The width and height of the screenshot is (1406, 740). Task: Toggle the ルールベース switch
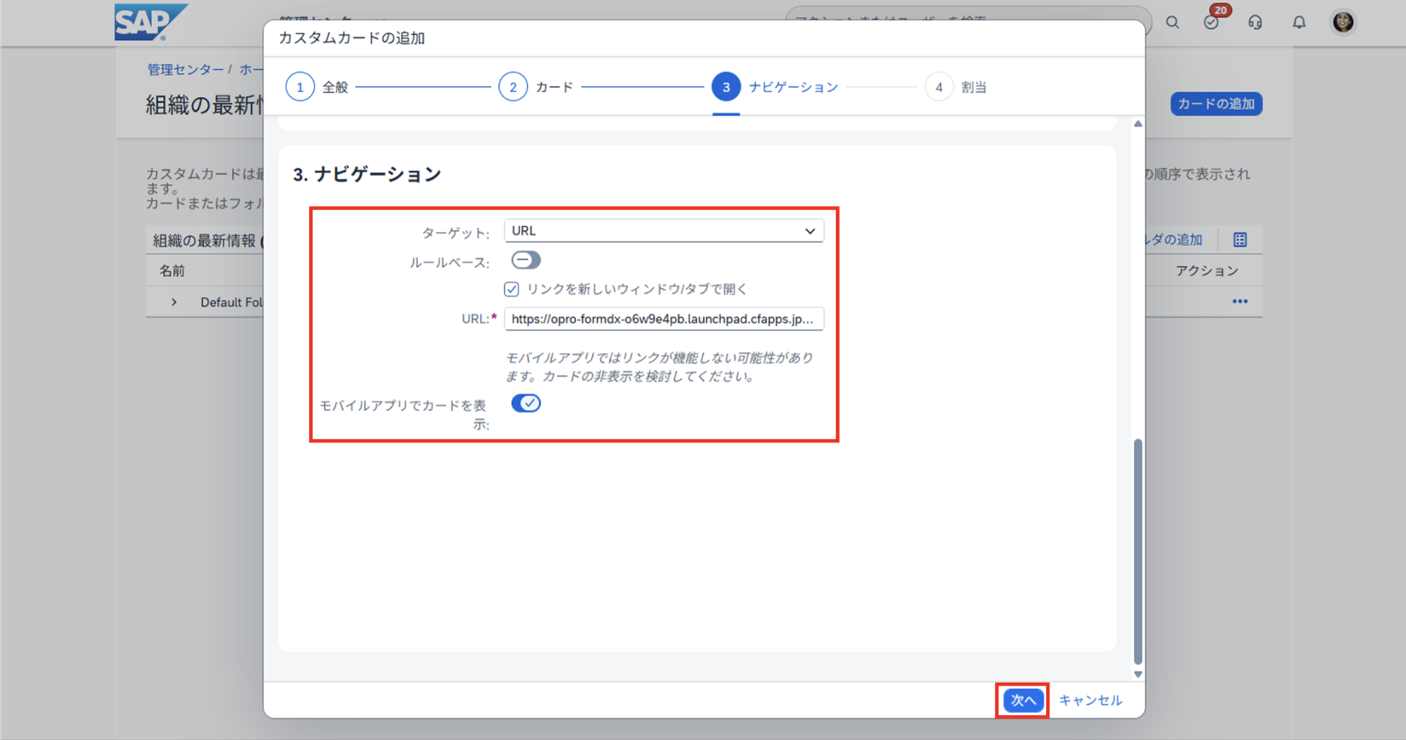tap(526, 260)
